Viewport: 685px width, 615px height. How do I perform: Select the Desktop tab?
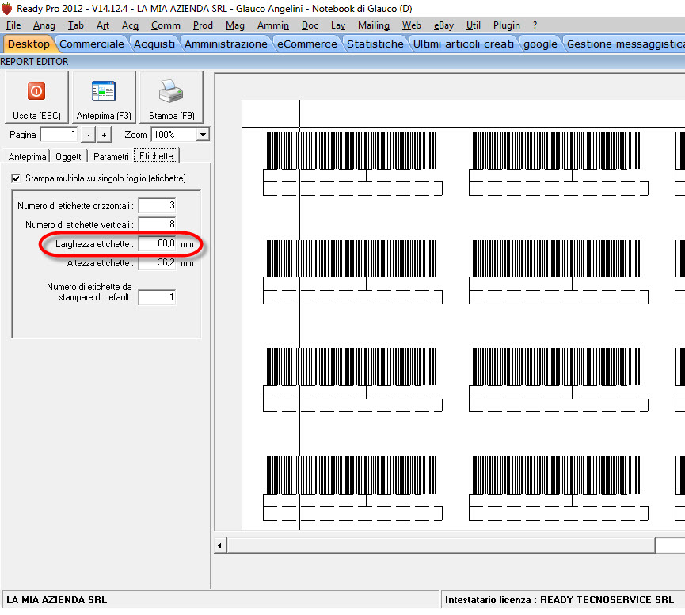click(x=29, y=44)
